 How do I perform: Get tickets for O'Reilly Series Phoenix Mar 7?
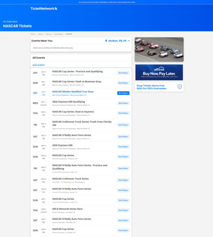[x=123, y=220]
